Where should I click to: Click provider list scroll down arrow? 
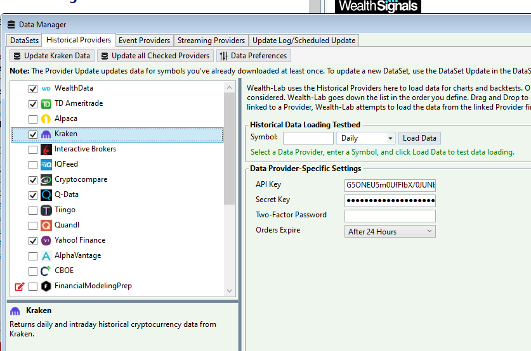pos(229,291)
